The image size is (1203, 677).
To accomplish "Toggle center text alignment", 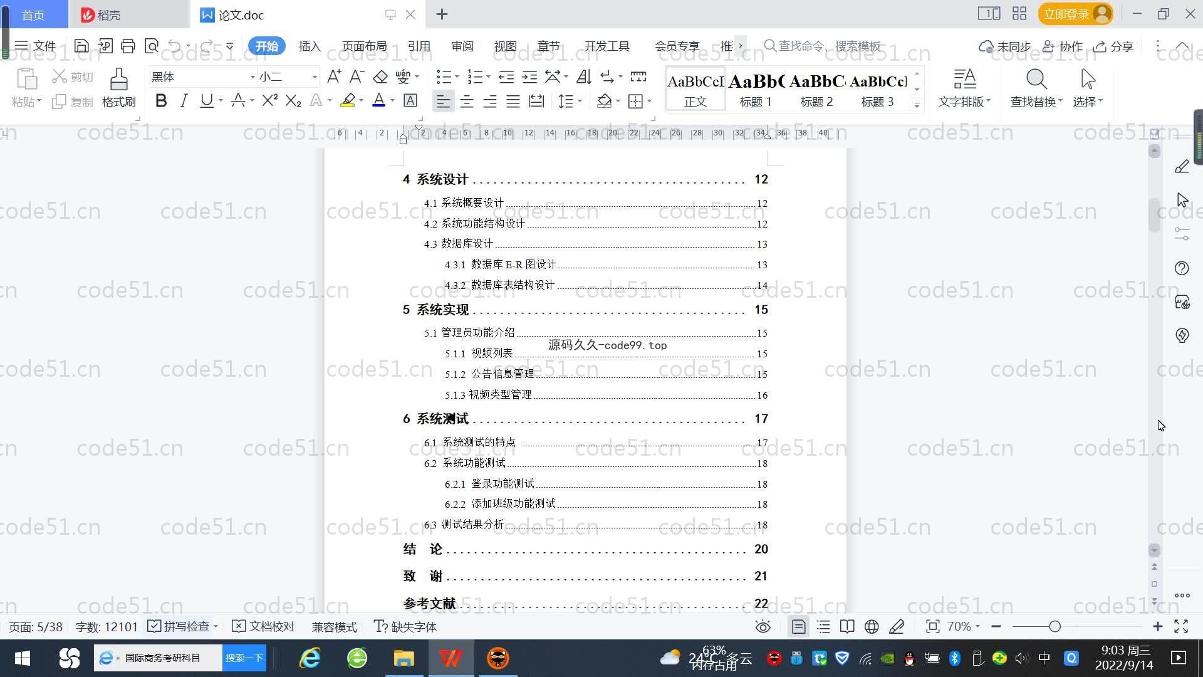I will 467,101.
